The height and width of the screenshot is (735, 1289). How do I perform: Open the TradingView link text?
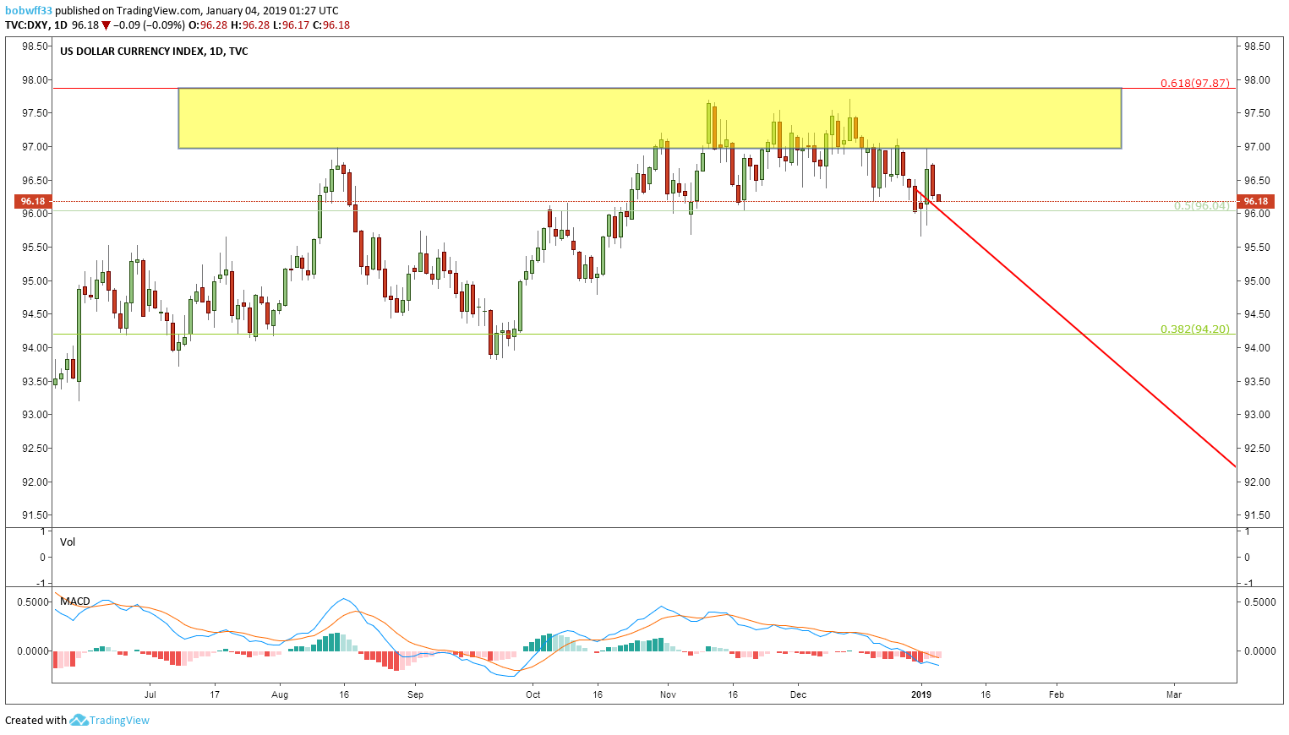(119, 721)
